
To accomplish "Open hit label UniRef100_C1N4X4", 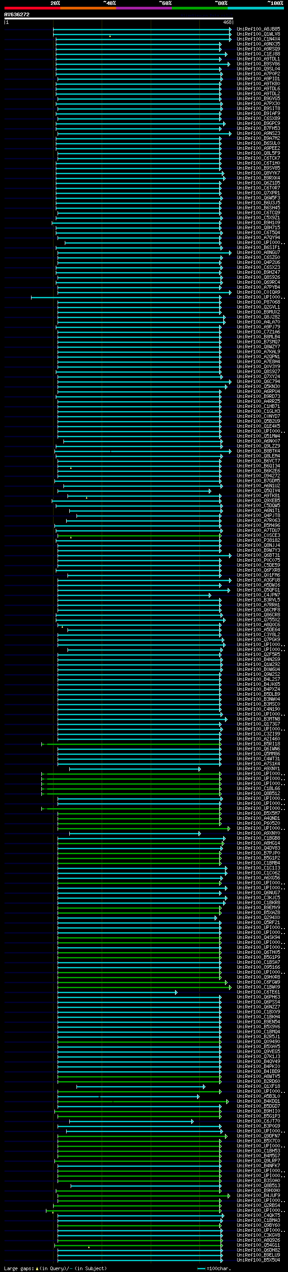I will (258, 39).
